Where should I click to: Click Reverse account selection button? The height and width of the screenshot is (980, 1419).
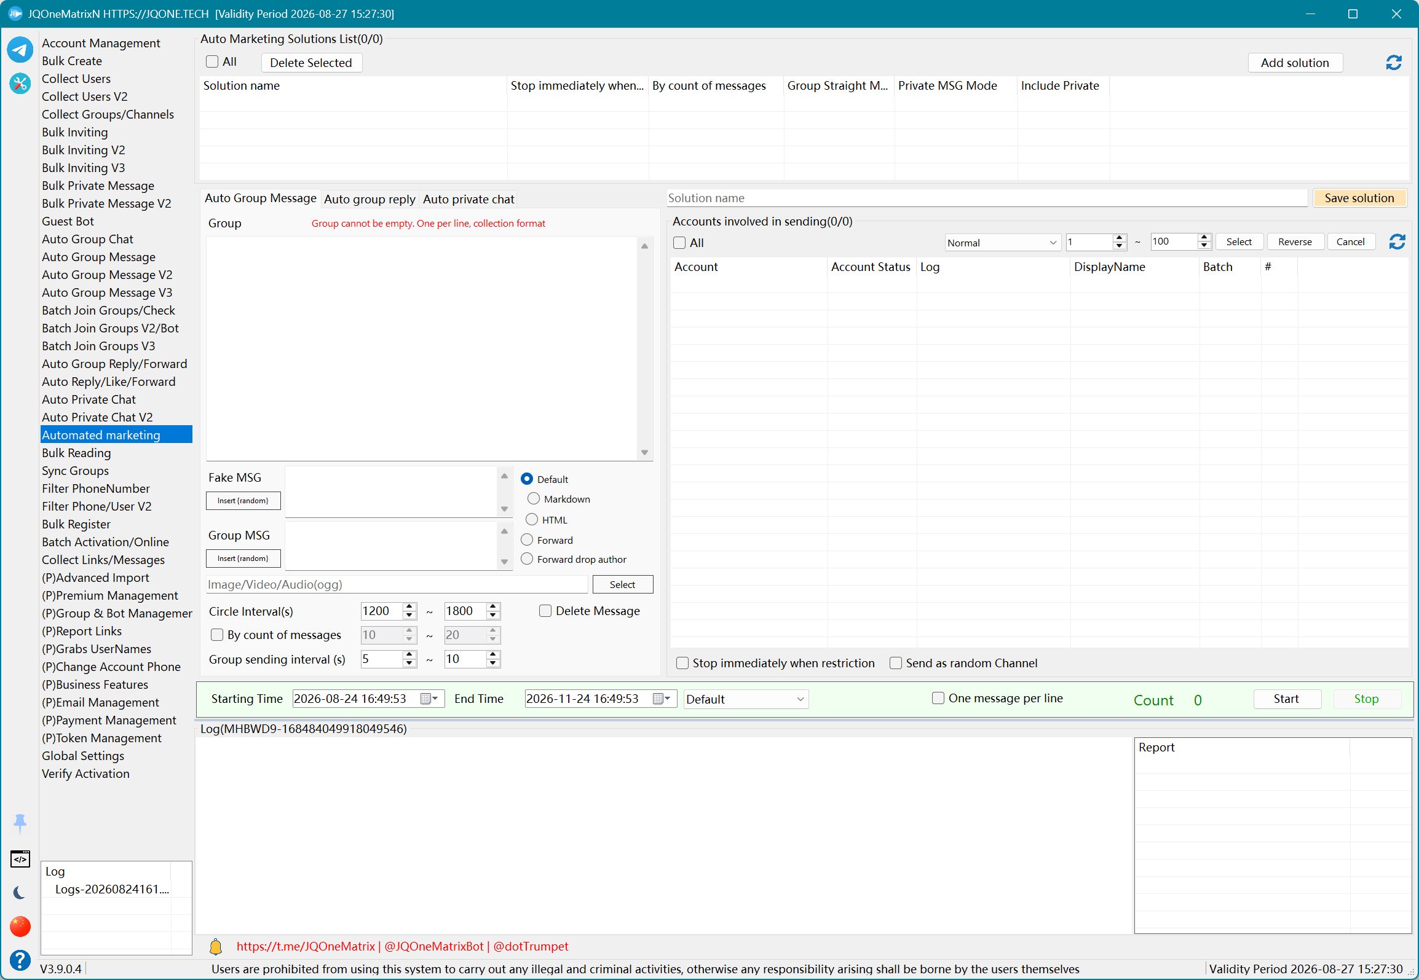point(1295,242)
